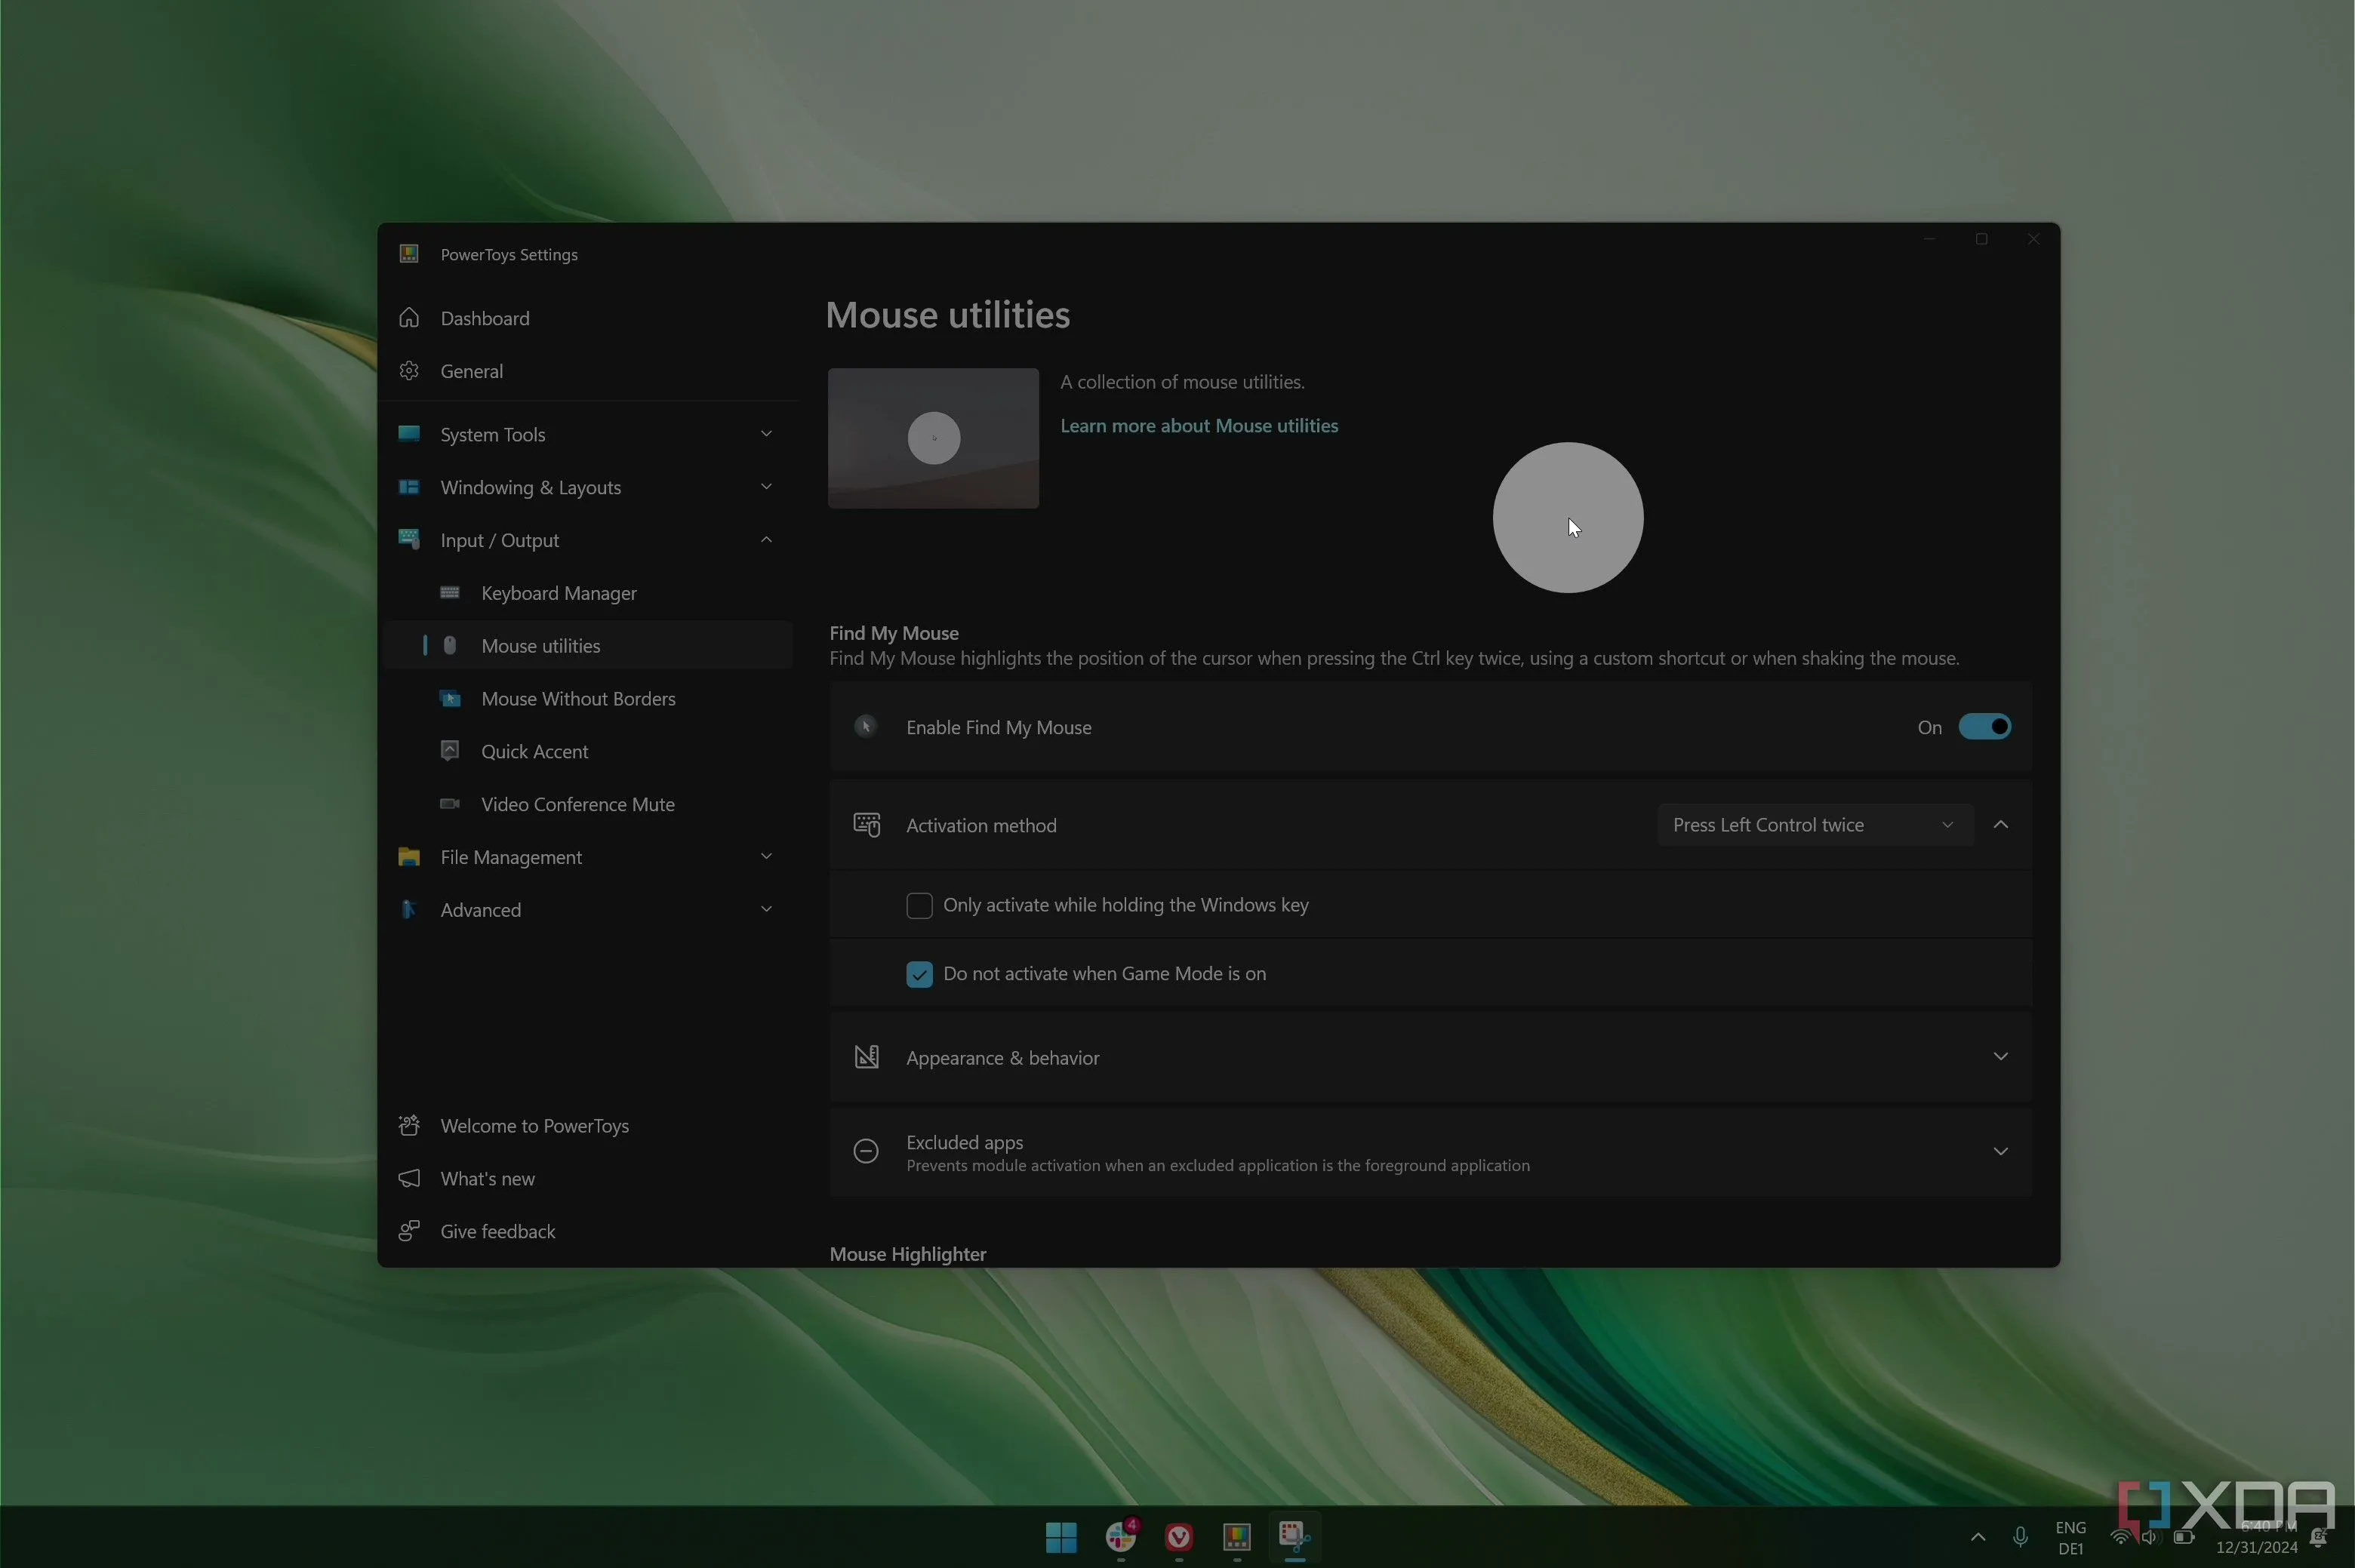The height and width of the screenshot is (1568, 2355).
Task: Check Only activate while holding Windows key
Action: (919, 905)
